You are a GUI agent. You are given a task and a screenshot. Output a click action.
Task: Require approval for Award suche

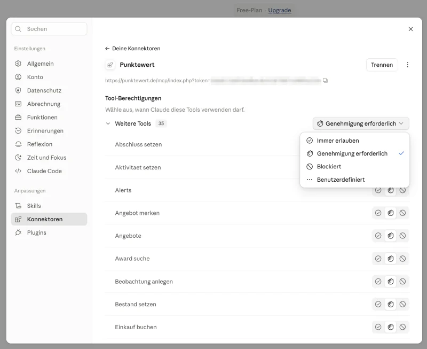(x=391, y=259)
